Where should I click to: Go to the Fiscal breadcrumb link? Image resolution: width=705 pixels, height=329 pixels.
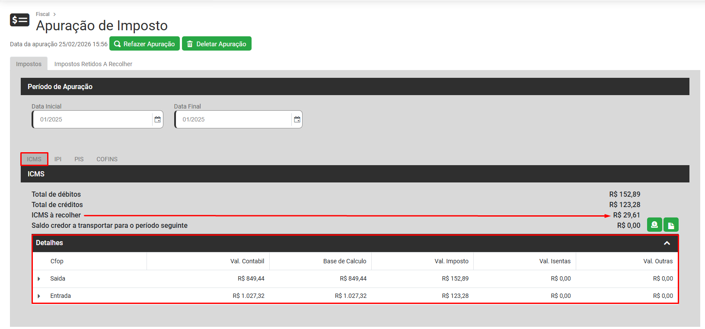pyautogui.click(x=43, y=14)
